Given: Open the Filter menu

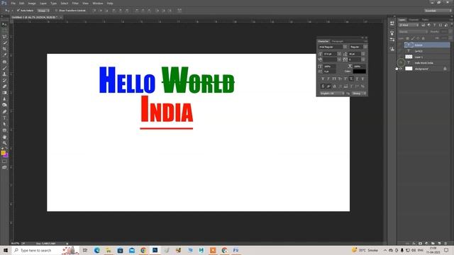Looking at the screenshot, I should click(x=75, y=3).
